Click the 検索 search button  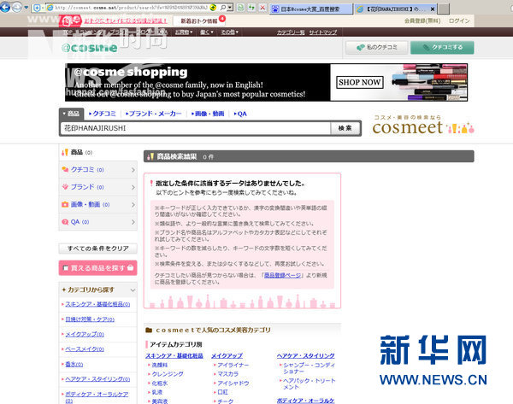pos(345,128)
